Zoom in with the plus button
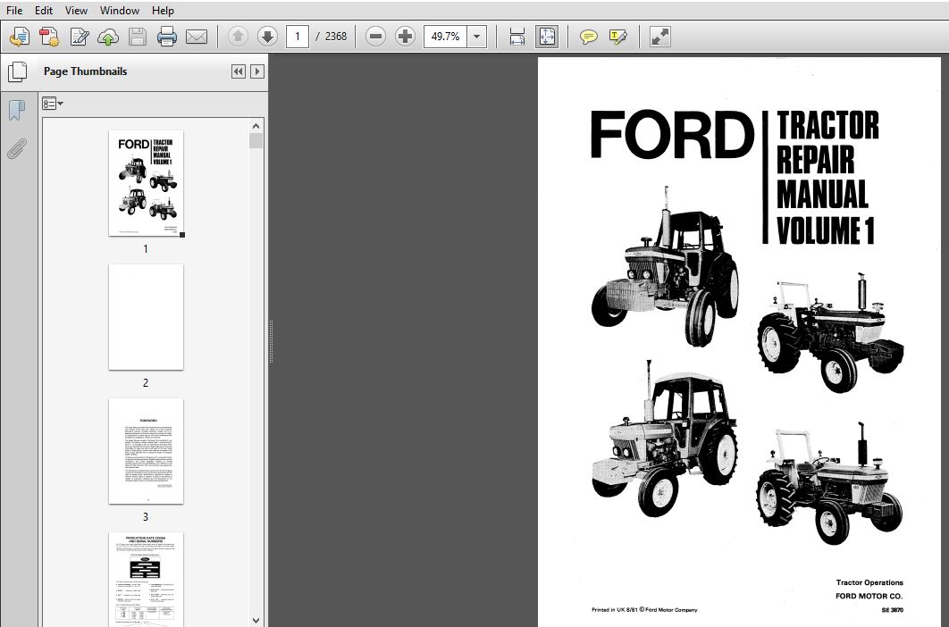This screenshot has height=627, width=949. pyautogui.click(x=405, y=37)
